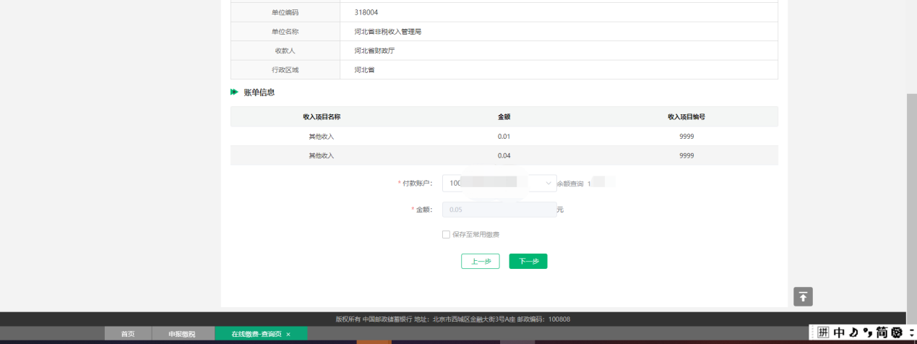Open the 付款账户 dropdown arrow
This screenshot has height=344, width=917.
point(548,184)
